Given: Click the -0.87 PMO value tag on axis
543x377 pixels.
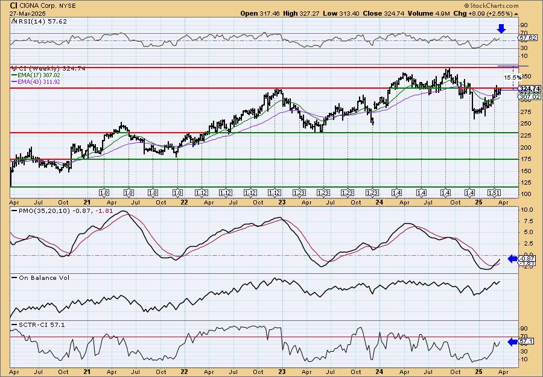Looking at the screenshot, I should click(x=527, y=258).
